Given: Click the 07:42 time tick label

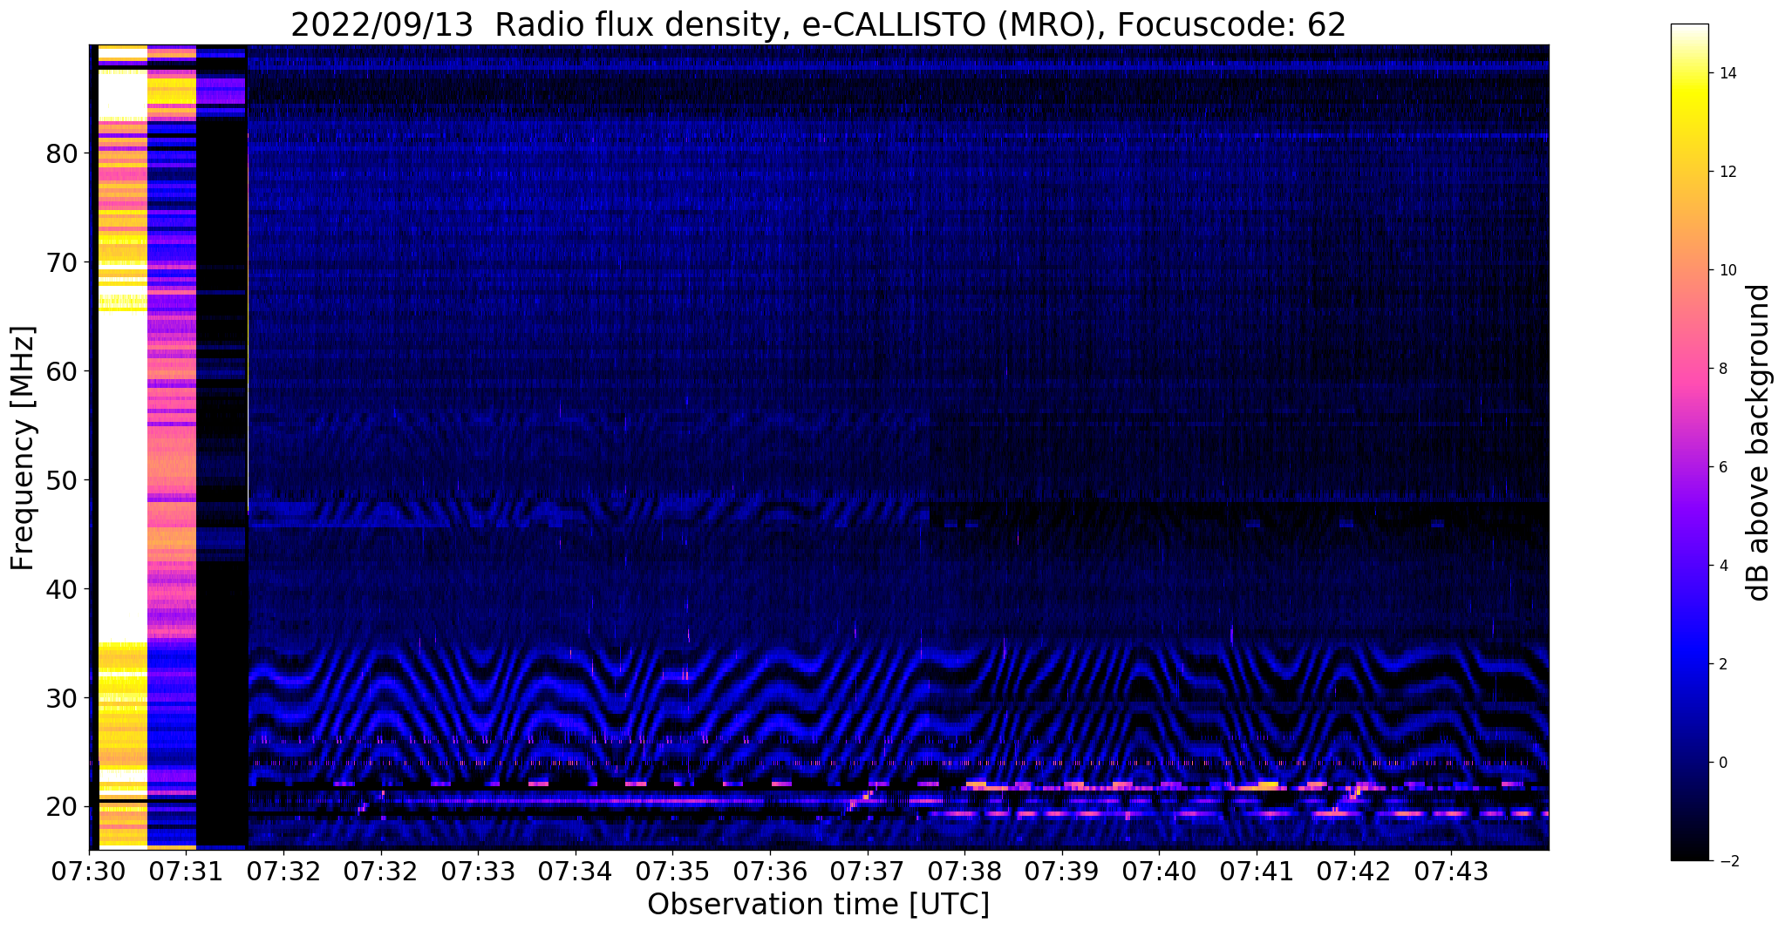Looking at the screenshot, I should pos(1354,871).
